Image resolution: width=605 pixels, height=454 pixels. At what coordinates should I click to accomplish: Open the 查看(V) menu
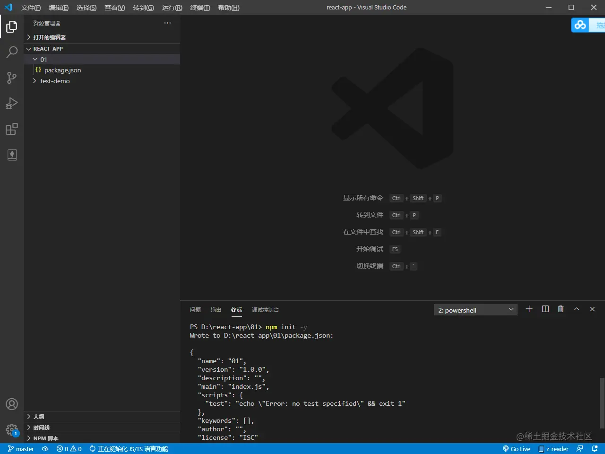[x=115, y=8]
